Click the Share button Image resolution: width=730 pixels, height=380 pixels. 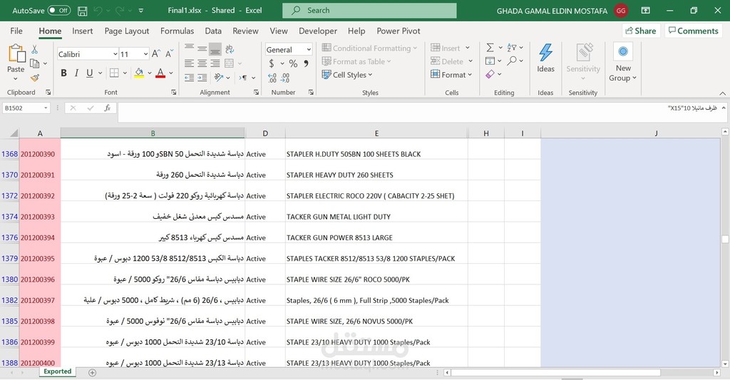click(x=641, y=31)
